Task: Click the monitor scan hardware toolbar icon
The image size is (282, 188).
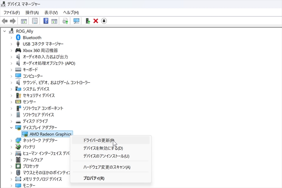Action: coord(76,21)
